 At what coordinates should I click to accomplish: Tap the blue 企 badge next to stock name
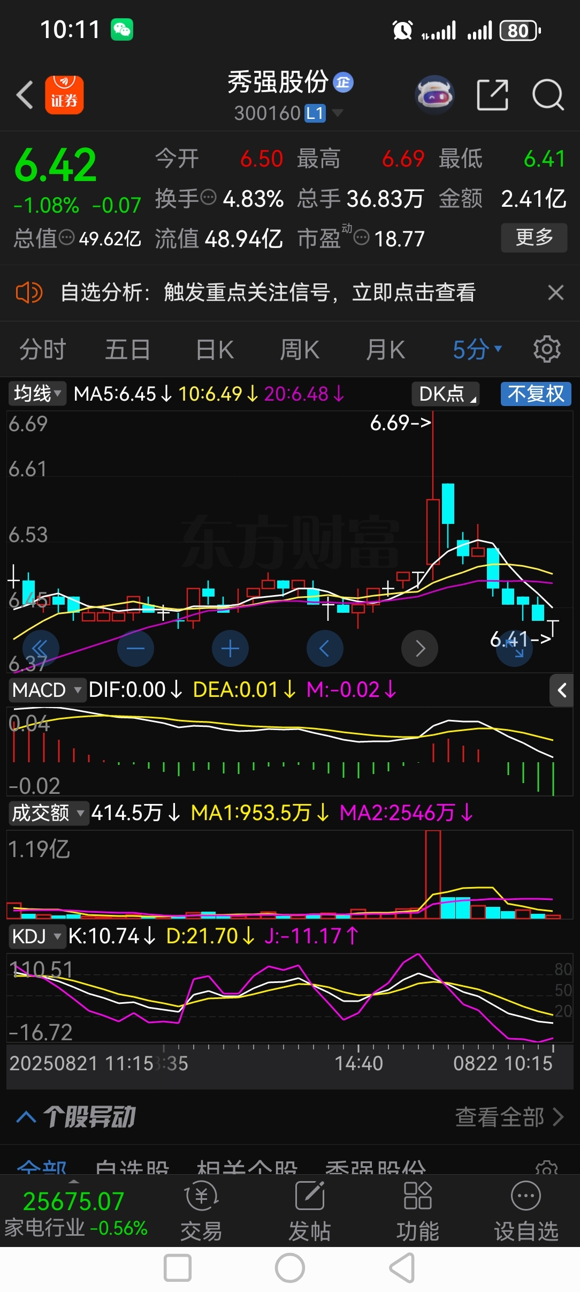[344, 82]
